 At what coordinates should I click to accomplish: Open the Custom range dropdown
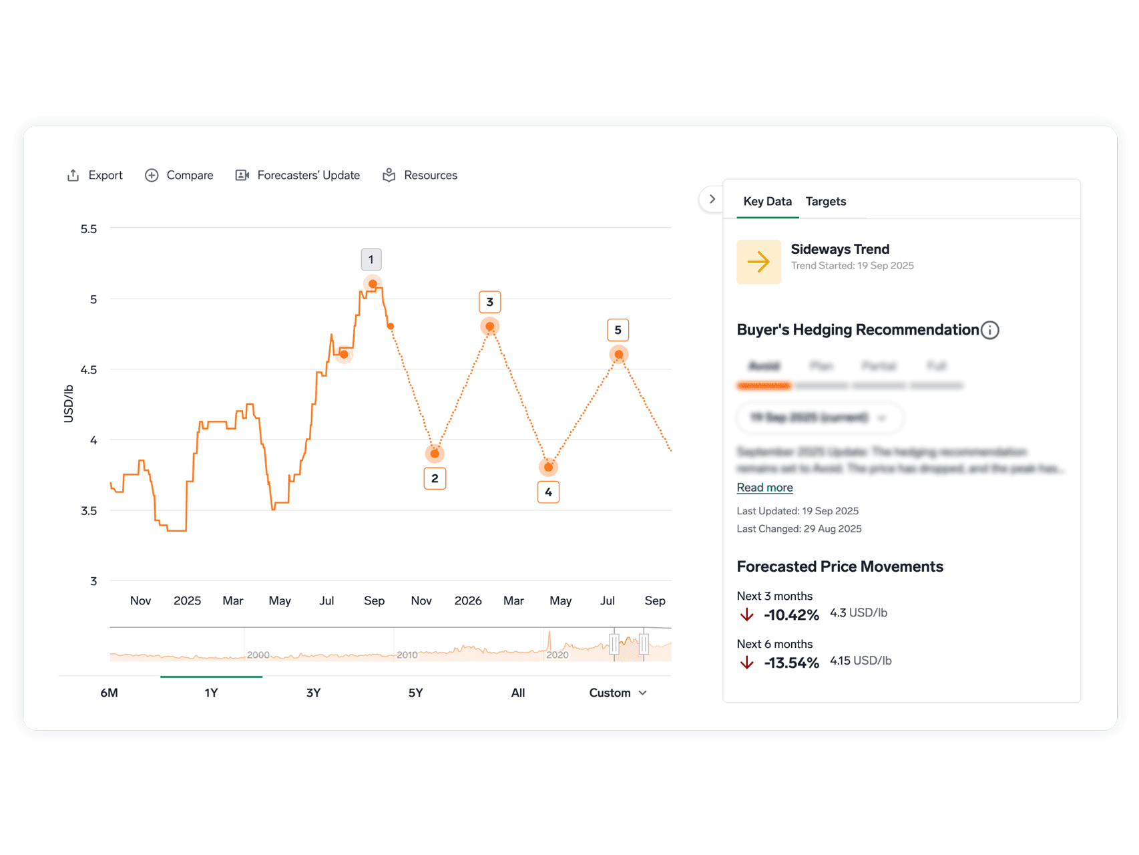(x=618, y=693)
